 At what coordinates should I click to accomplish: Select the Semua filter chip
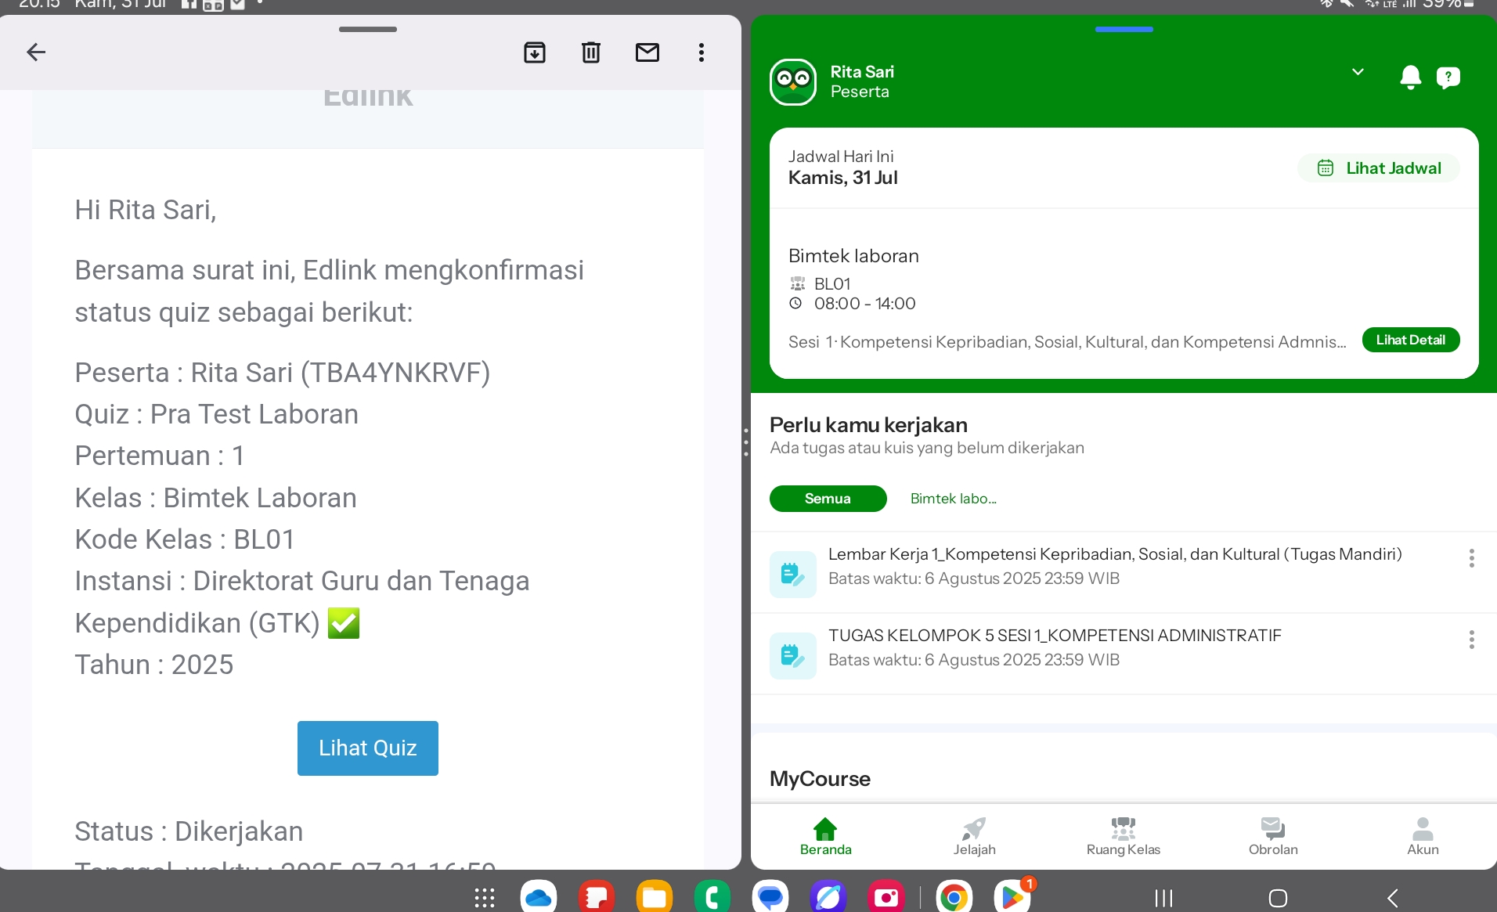click(828, 499)
